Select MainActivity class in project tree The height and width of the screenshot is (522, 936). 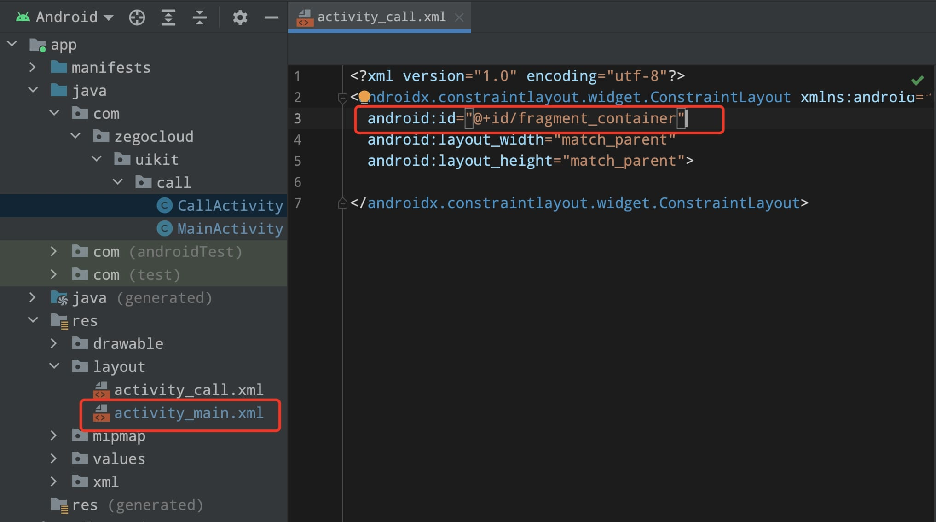click(x=230, y=228)
